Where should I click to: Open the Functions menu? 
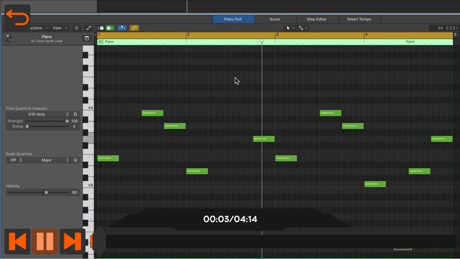pos(38,28)
